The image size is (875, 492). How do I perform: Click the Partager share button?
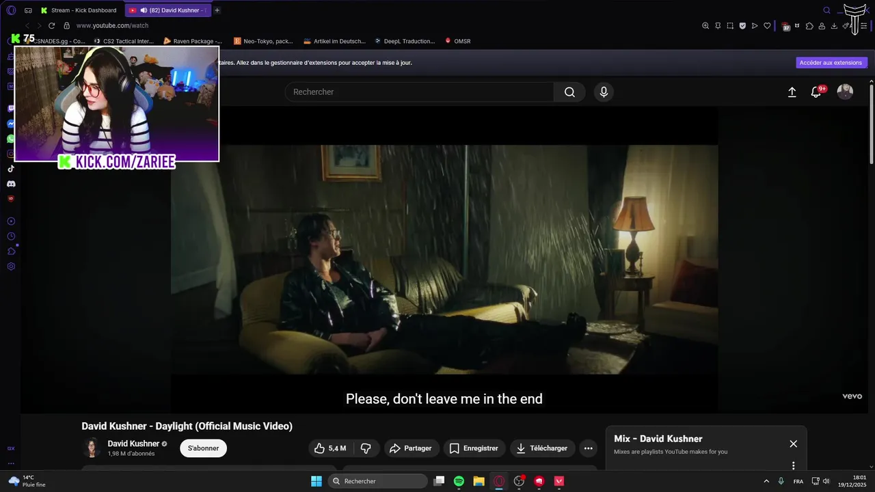(411, 448)
